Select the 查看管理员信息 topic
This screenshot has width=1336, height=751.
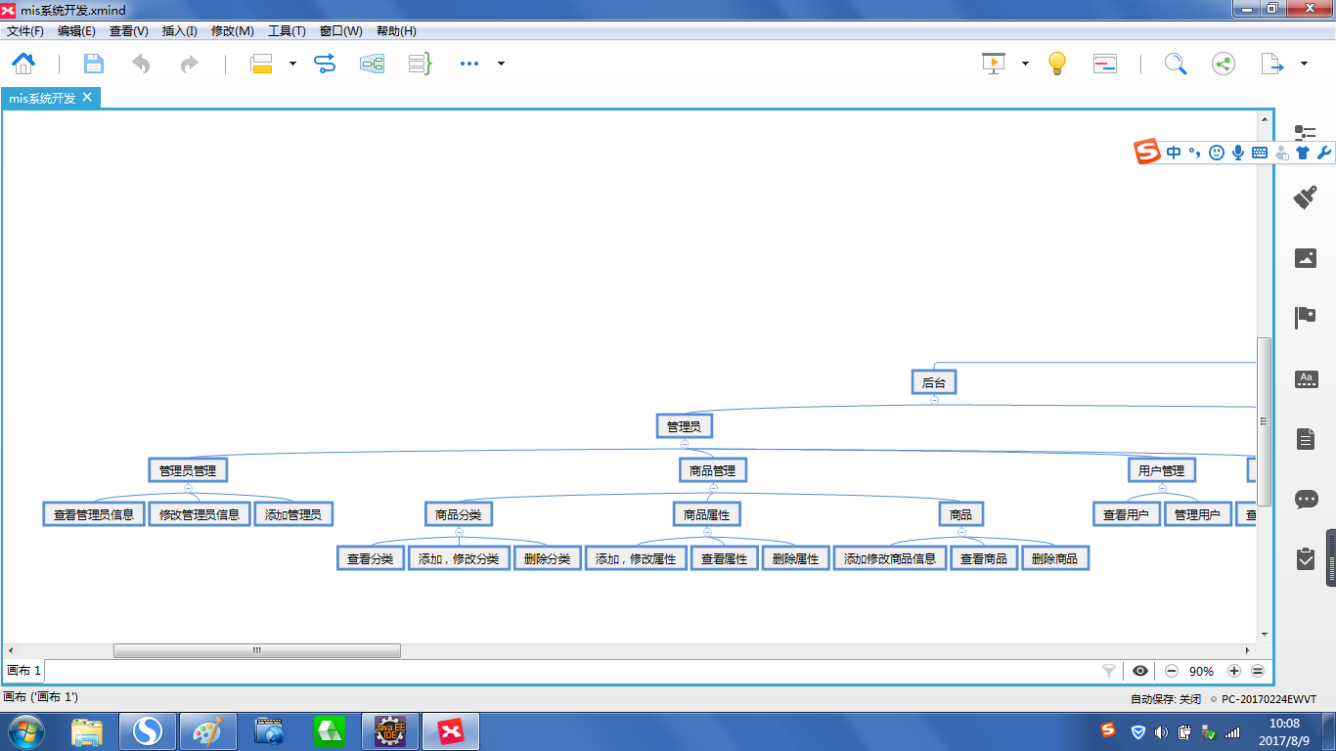pyautogui.click(x=94, y=513)
